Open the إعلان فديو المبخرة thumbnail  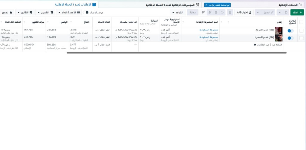279,38
